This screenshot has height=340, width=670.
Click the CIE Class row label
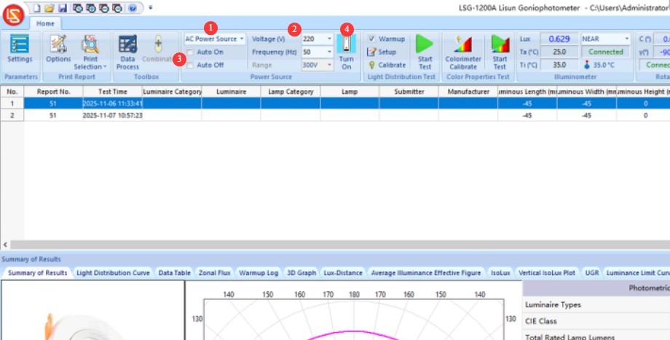click(540, 321)
